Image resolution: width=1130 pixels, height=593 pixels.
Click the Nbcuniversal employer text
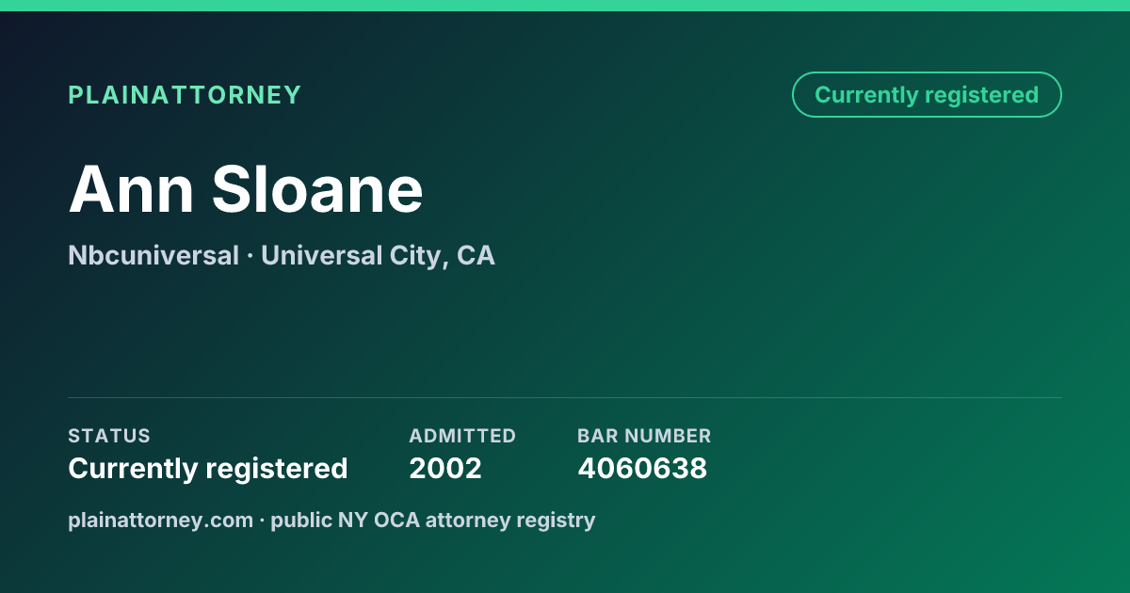pyautogui.click(x=153, y=255)
